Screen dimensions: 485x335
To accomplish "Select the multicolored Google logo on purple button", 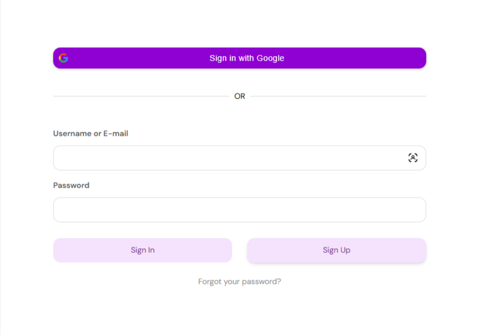I will pyautogui.click(x=64, y=58).
